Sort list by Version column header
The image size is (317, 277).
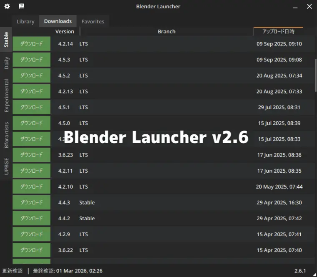coord(65,31)
